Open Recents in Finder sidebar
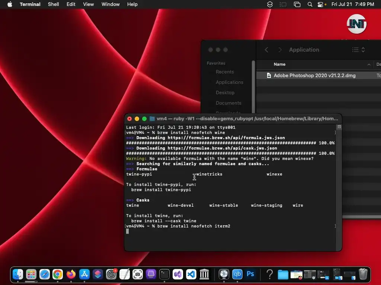The image size is (381, 285). tap(225, 72)
